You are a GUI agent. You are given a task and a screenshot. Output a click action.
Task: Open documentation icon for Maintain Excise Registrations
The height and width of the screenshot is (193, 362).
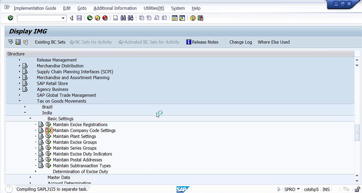41,124
